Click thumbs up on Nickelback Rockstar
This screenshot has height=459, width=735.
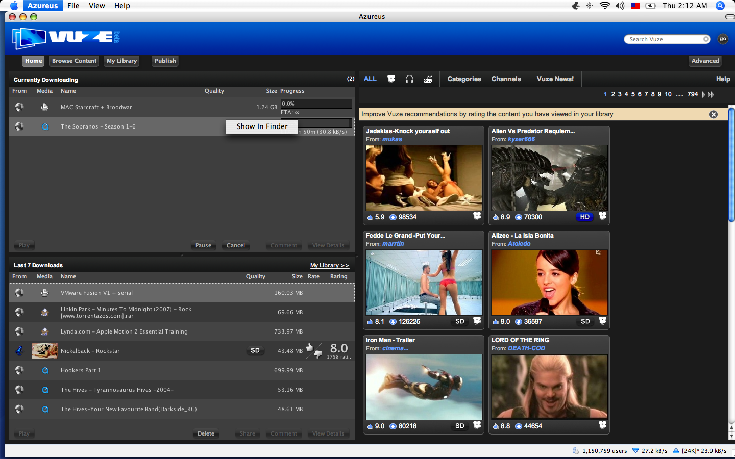click(309, 347)
